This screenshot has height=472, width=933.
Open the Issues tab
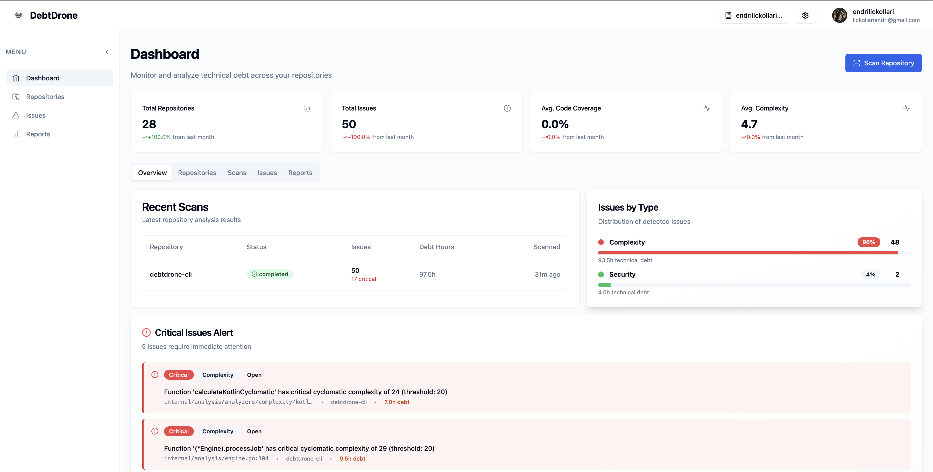point(267,172)
